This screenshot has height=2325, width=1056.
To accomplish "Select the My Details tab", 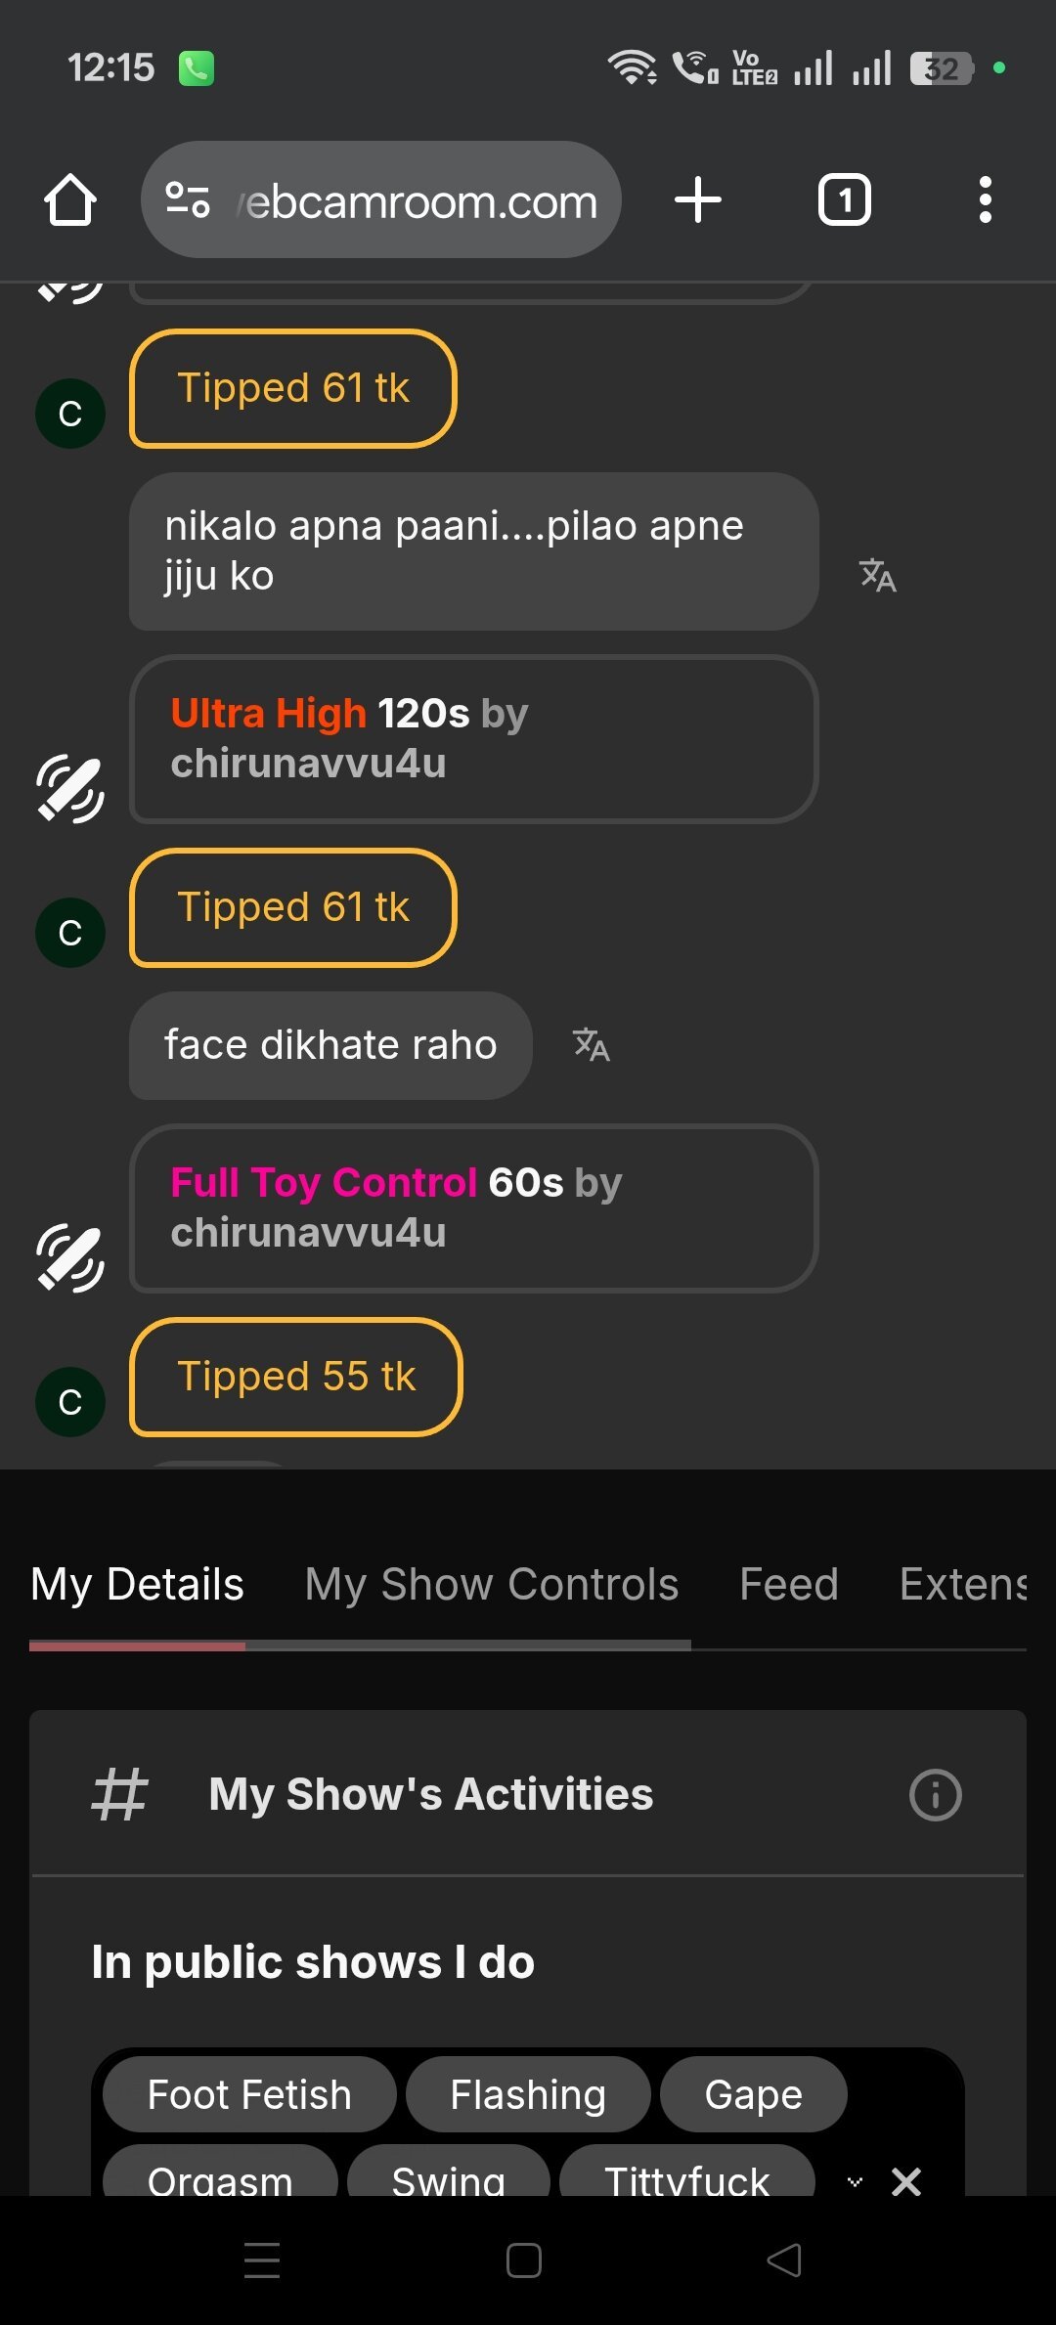I will click(x=137, y=1585).
